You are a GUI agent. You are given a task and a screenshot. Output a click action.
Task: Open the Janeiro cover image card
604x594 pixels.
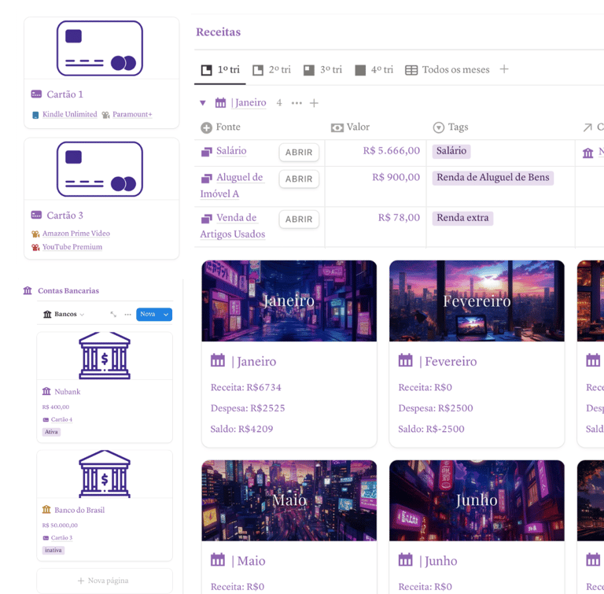(289, 301)
